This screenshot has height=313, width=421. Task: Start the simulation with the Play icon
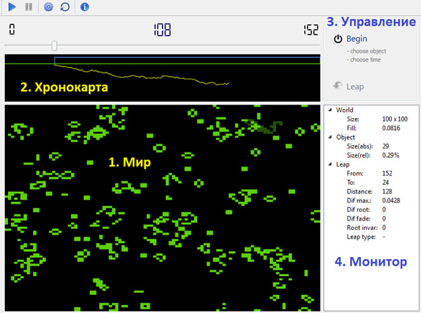(x=12, y=7)
